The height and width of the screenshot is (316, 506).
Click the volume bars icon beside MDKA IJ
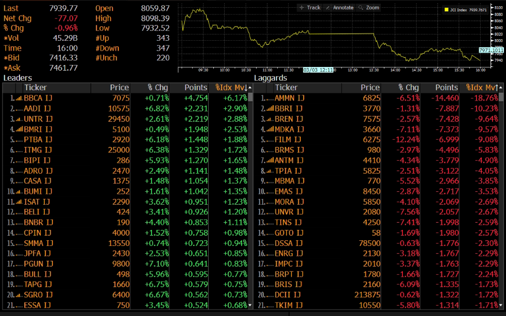[269, 129]
